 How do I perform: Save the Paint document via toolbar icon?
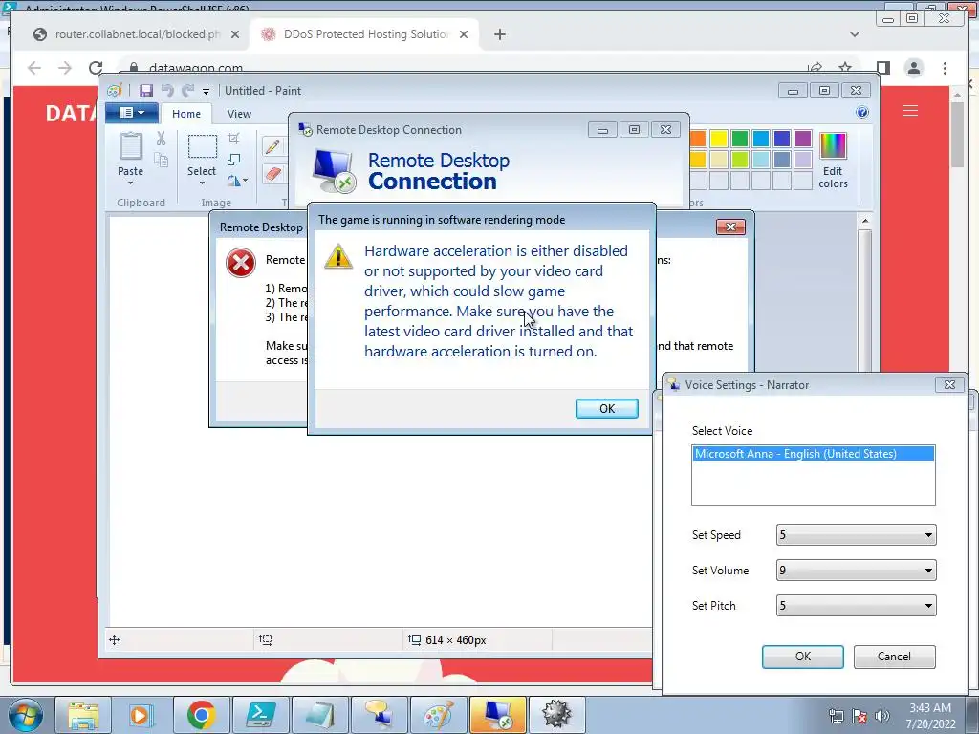(x=146, y=91)
